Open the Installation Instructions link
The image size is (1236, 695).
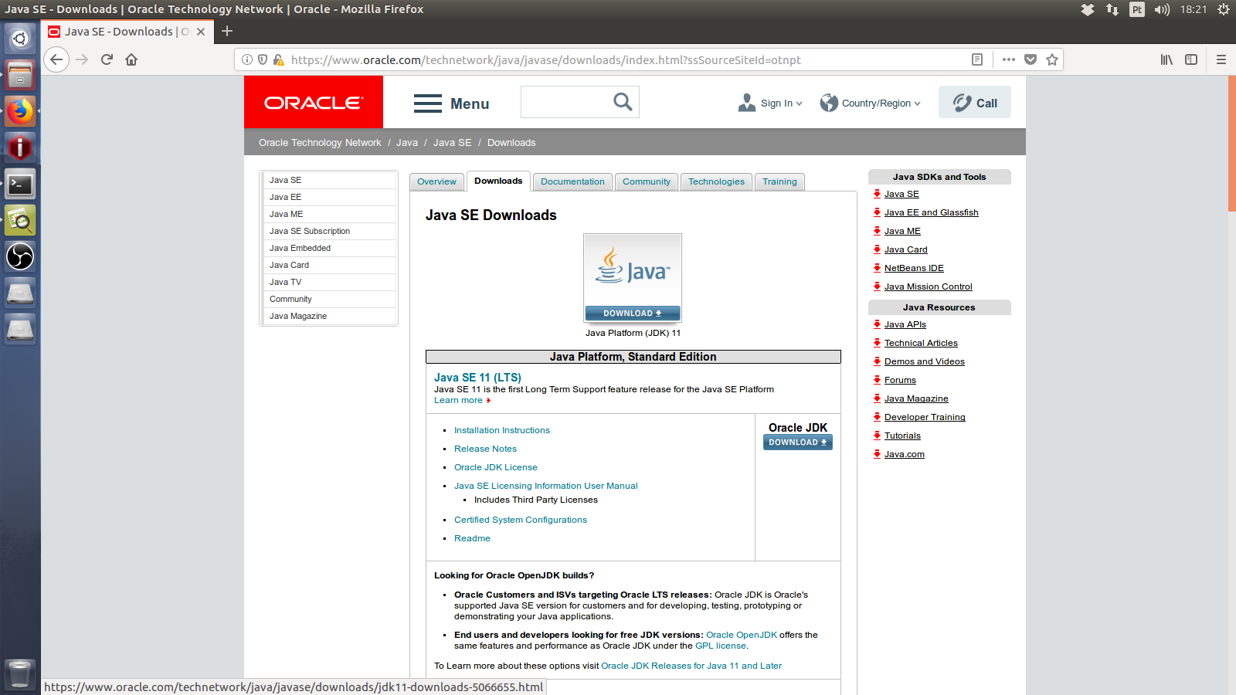pyautogui.click(x=501, y=430)
